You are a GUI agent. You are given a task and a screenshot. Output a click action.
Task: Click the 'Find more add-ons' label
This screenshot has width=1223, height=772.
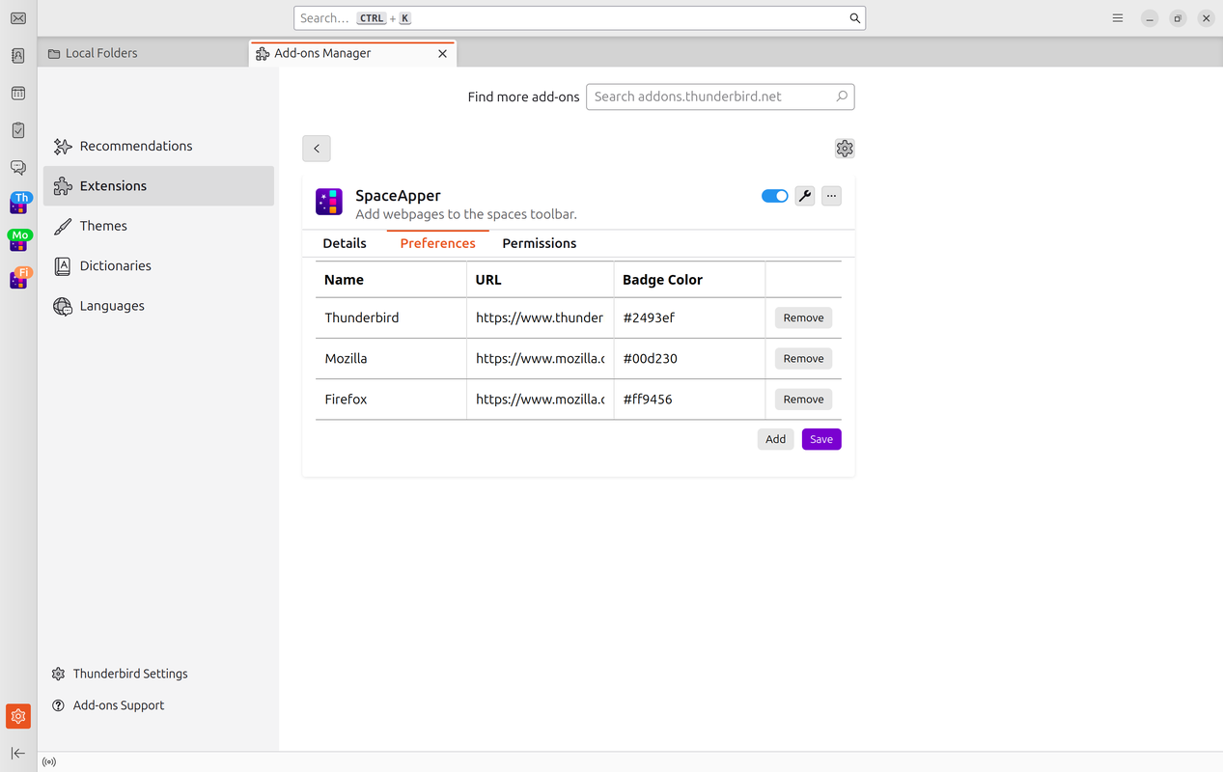(x=524, y=96)
